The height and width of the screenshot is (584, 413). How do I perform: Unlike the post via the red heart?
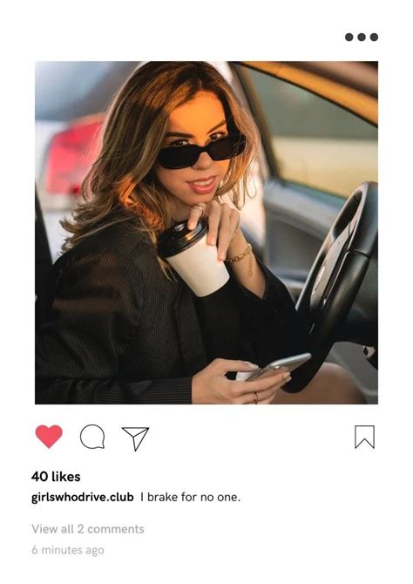pos(49,436)
